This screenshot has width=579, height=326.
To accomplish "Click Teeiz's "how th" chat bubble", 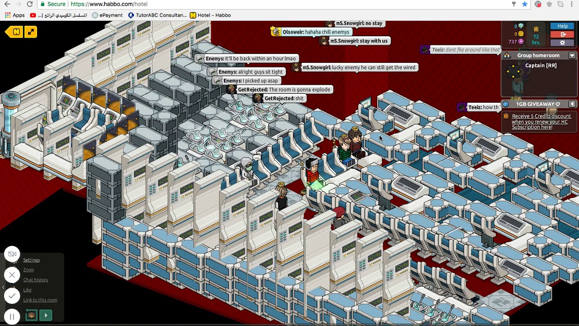I will [x=479, y=107].
